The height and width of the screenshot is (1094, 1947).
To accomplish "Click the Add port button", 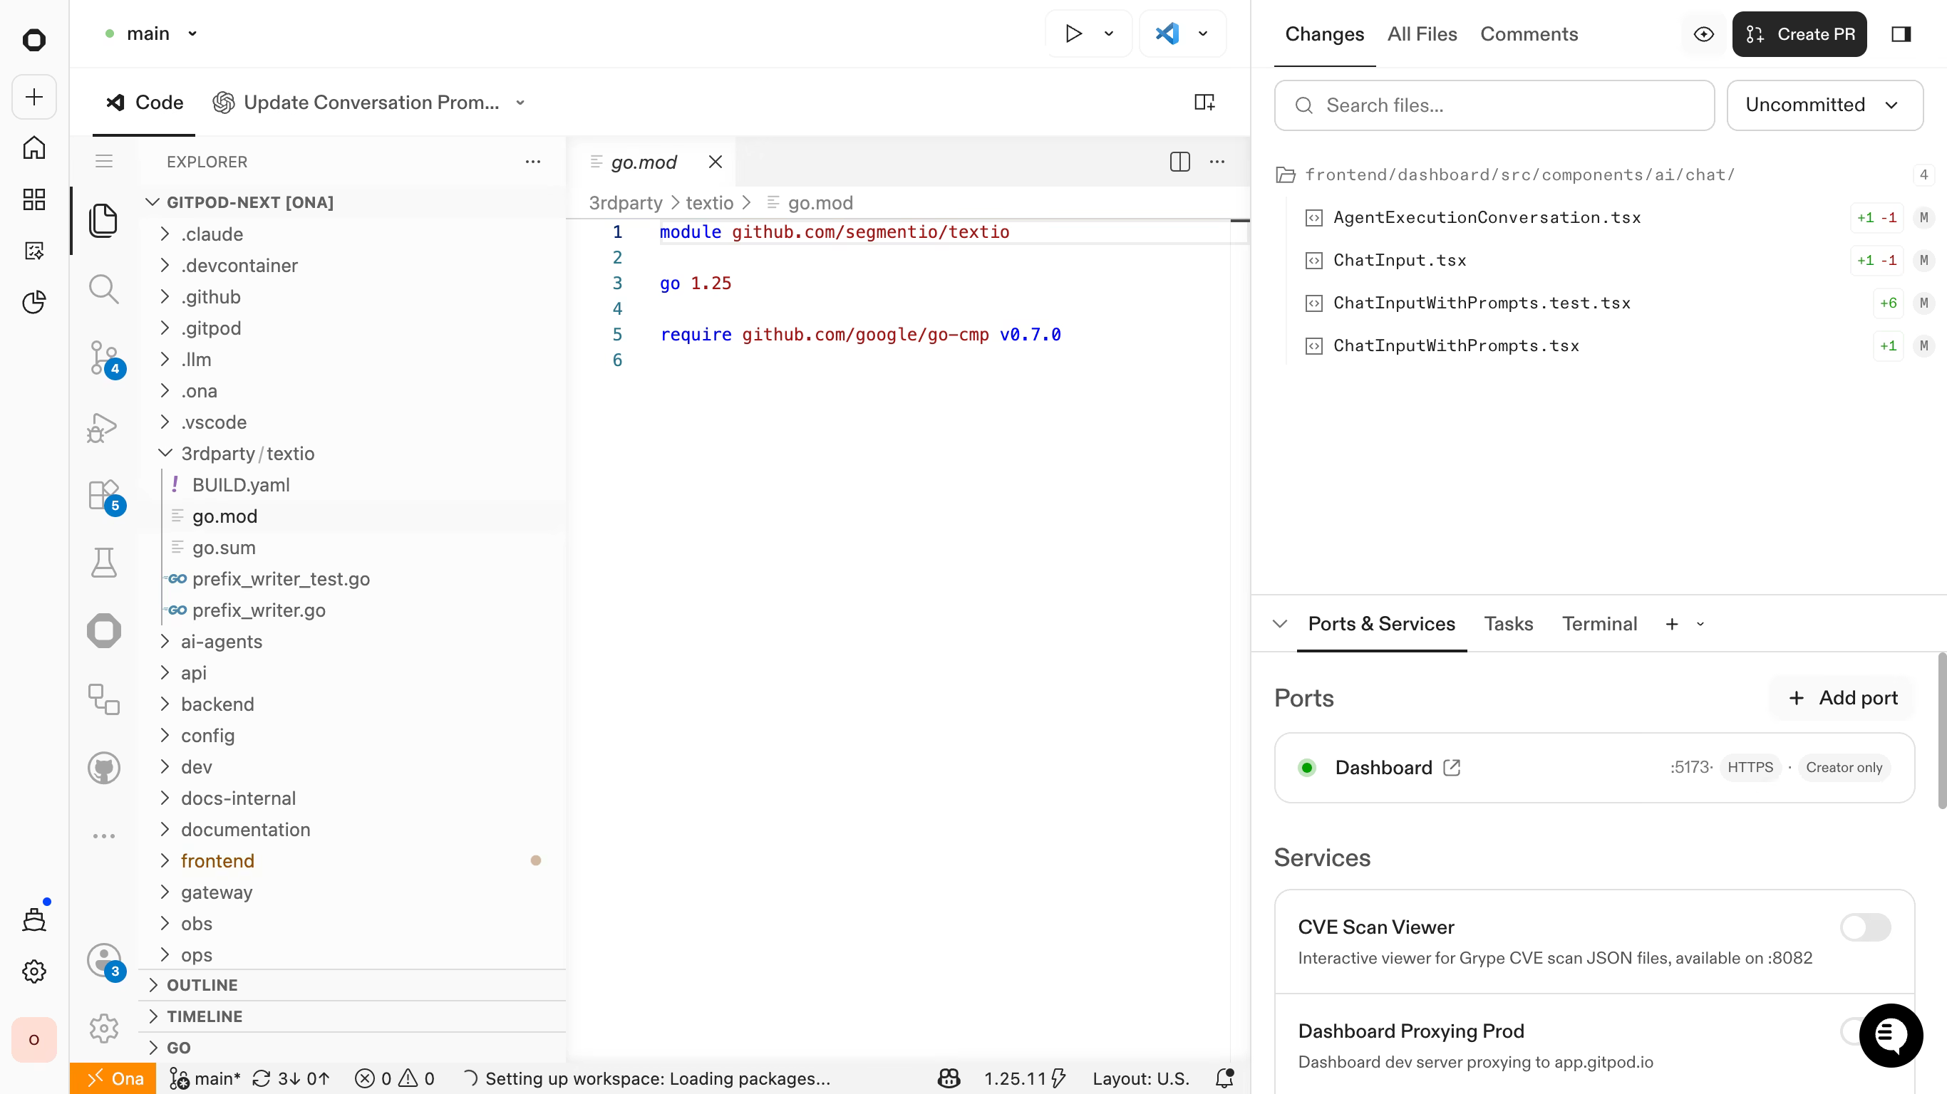I will tap(1842, 698).
